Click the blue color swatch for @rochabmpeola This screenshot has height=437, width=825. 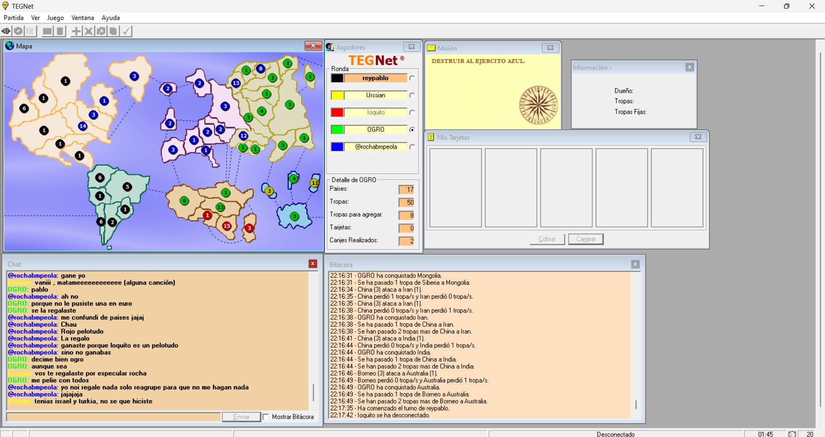coord(337,147)
